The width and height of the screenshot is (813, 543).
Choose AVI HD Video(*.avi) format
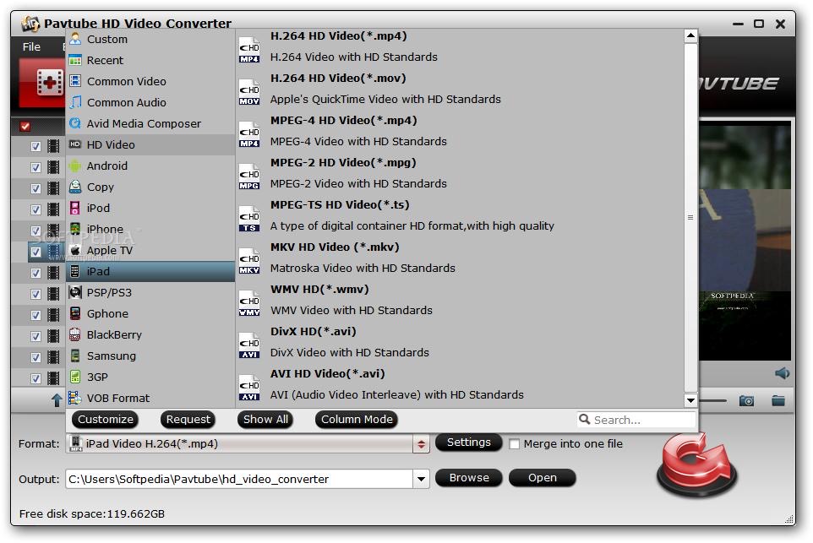pyautogui.click(x=460, y=384)
